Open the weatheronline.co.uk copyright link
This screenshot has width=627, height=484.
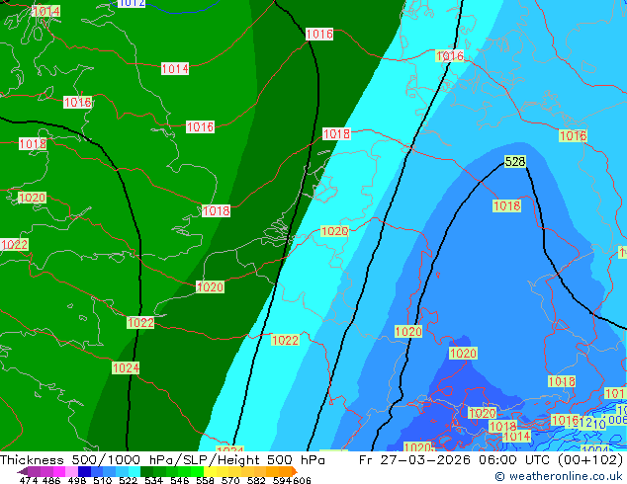pyautogui.click(x=558, y=476)
